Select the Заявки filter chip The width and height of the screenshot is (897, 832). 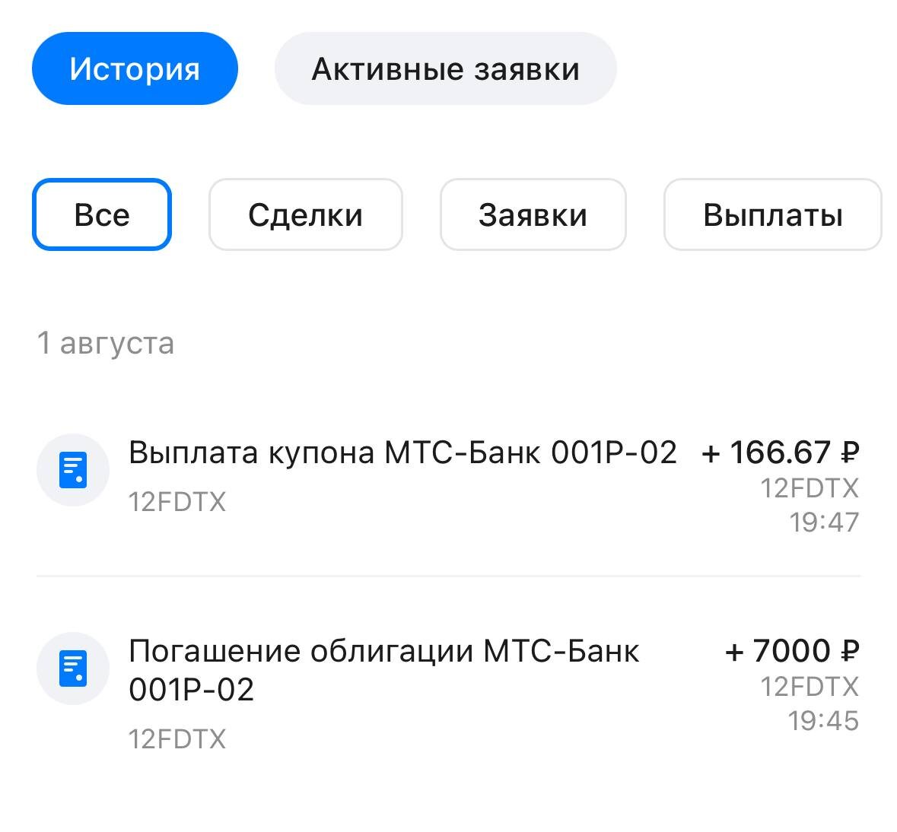[x=533, y=214]
